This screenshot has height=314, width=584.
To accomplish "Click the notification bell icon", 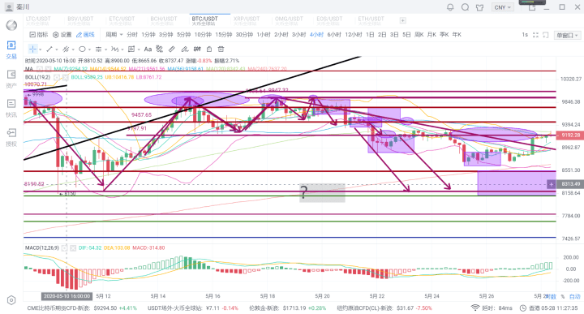I will 450,7.
